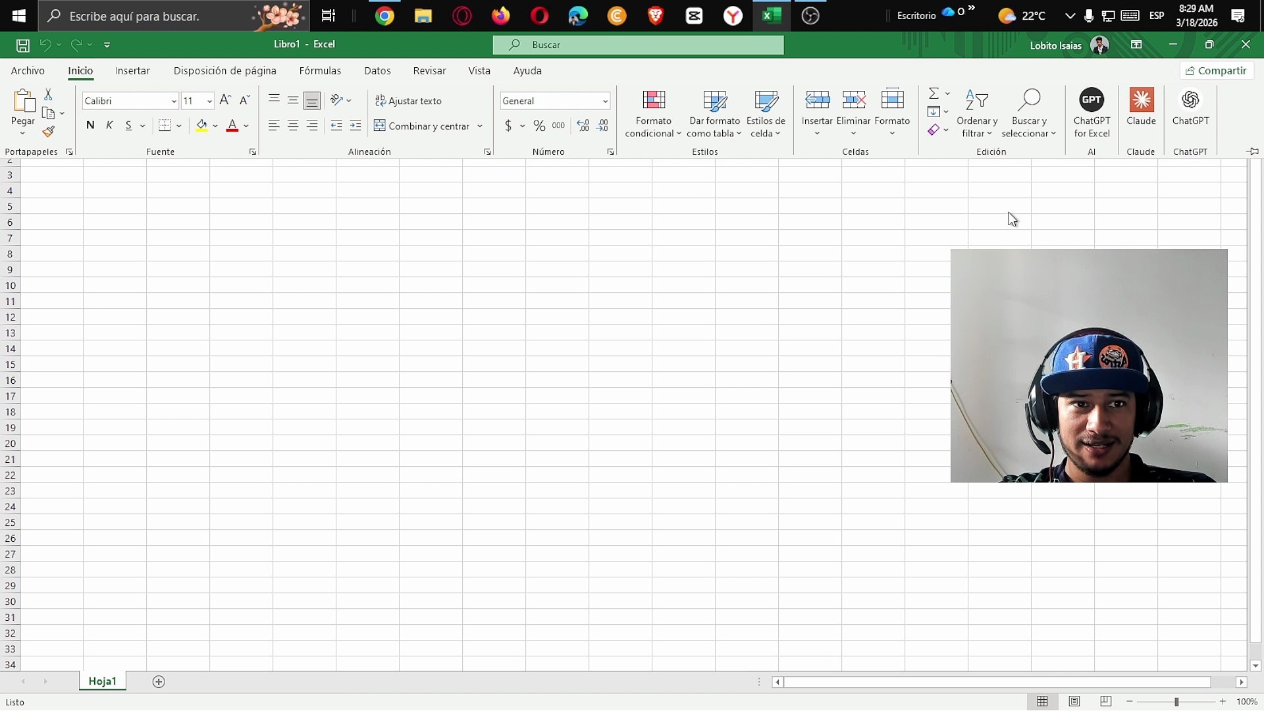Screen dimensions: 1264x711
Task: Select the Autosuma icon
Action: click(x=934, y=92)
